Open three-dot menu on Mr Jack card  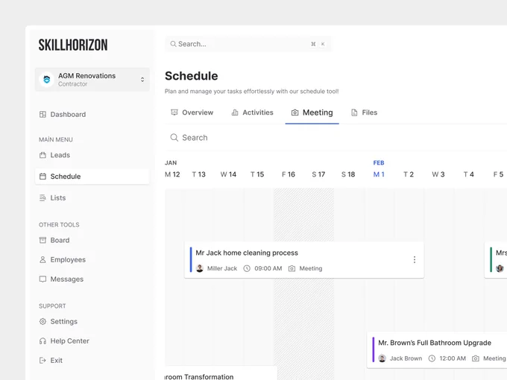415,260
